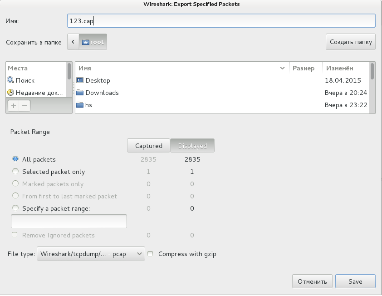Switch to the Captured tab
Viewport: 382px width, 296px height.
click(148, 146)
